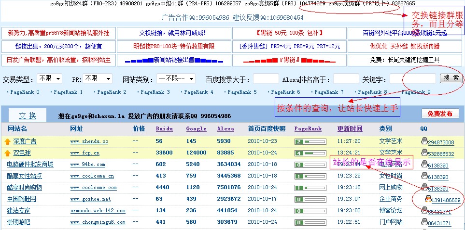
Task: Click the orange arrow icon beside 双色球
Action: 7,153
